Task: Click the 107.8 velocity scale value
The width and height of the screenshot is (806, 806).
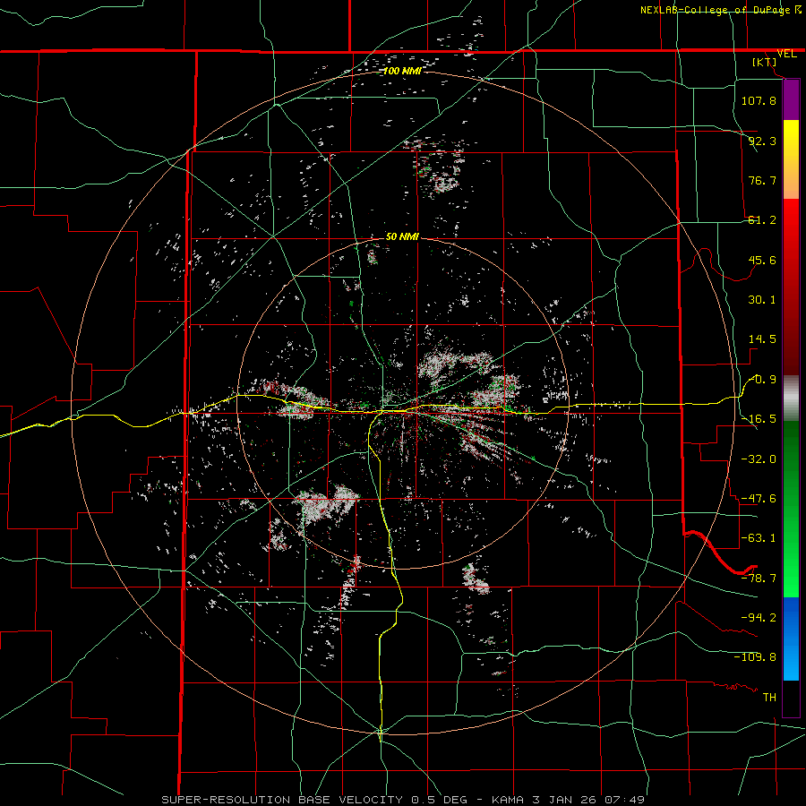Action: click(759, 100)
